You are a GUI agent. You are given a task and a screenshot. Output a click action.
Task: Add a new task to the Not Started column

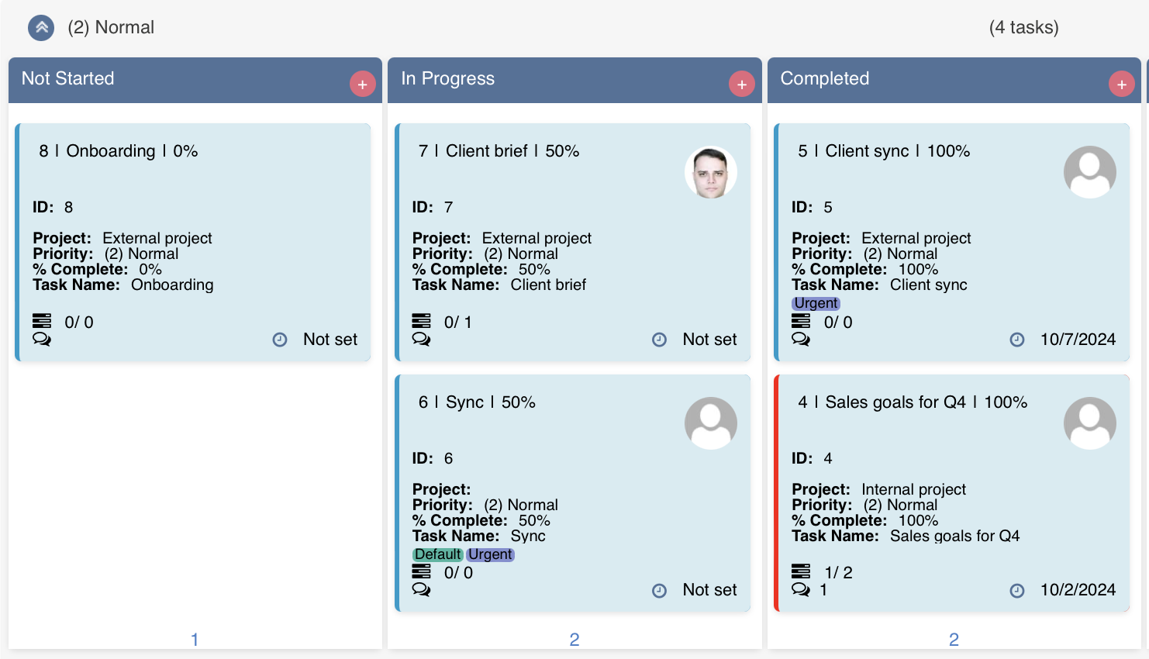point(362,83)
